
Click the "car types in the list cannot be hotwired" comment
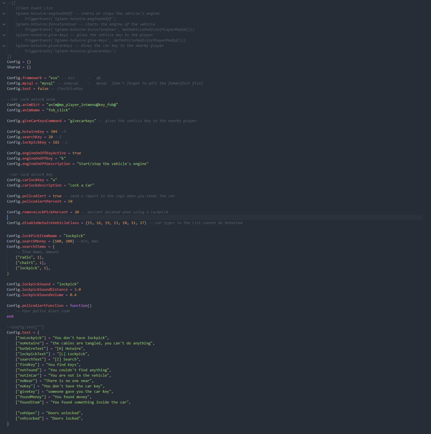(199, 223)
